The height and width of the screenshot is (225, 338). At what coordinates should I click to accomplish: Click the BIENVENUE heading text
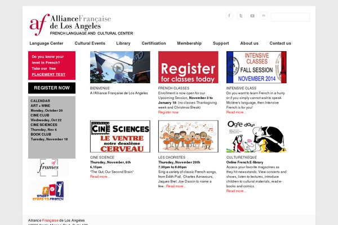point(100,88)
